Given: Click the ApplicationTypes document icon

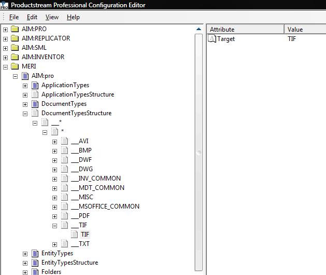Looking at the screenshot, I should point(35,85).
